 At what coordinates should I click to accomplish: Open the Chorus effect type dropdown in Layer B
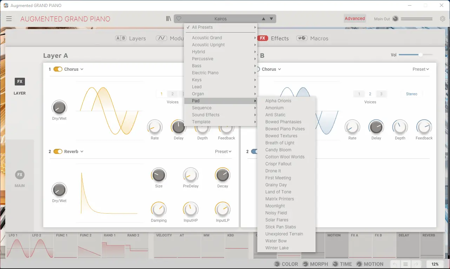pos(271,69)
